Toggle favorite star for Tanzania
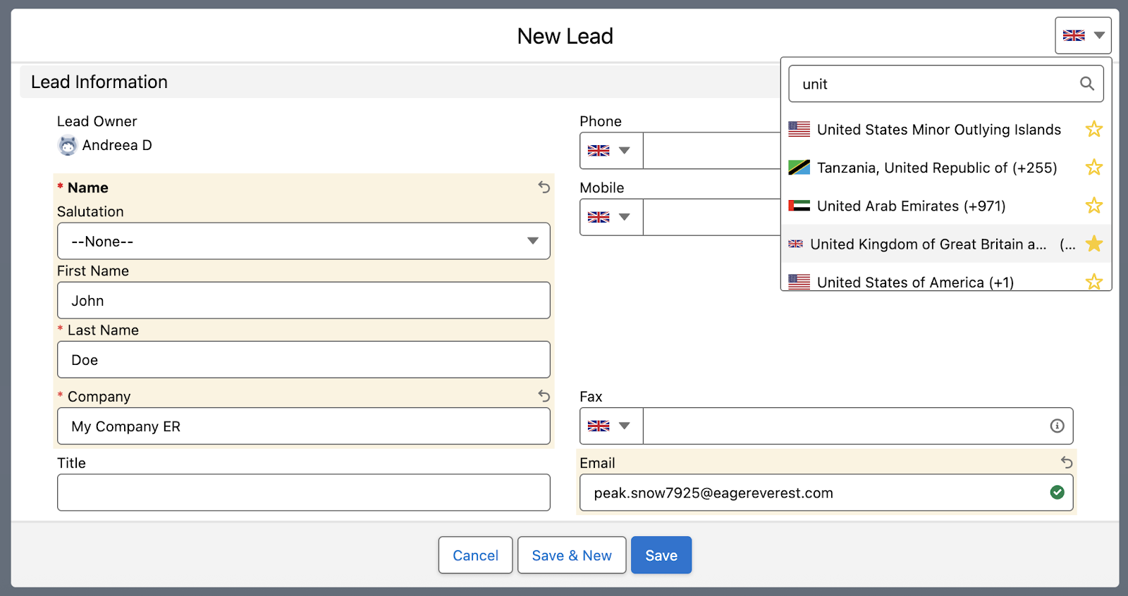 1093,168
